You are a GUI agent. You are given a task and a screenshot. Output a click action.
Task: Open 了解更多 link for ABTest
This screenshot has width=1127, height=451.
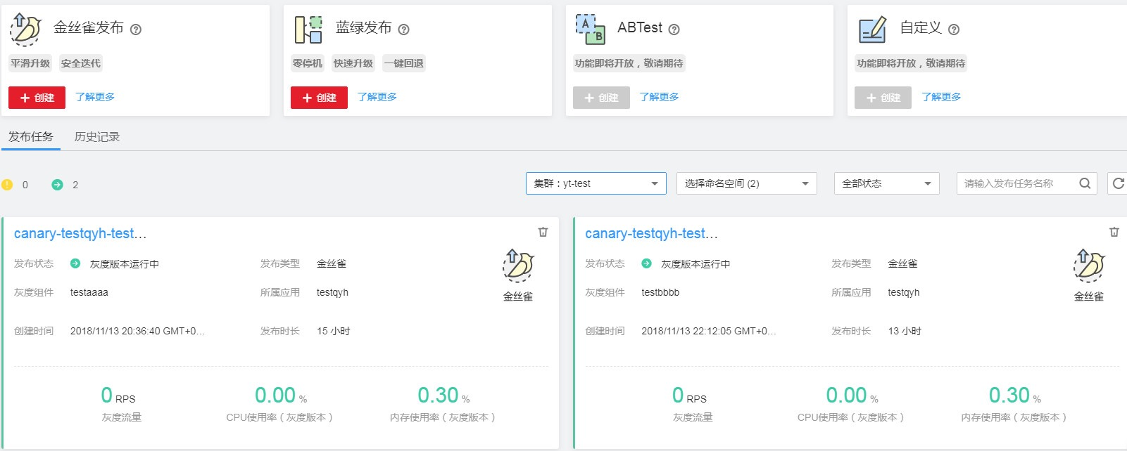[660, 97]
